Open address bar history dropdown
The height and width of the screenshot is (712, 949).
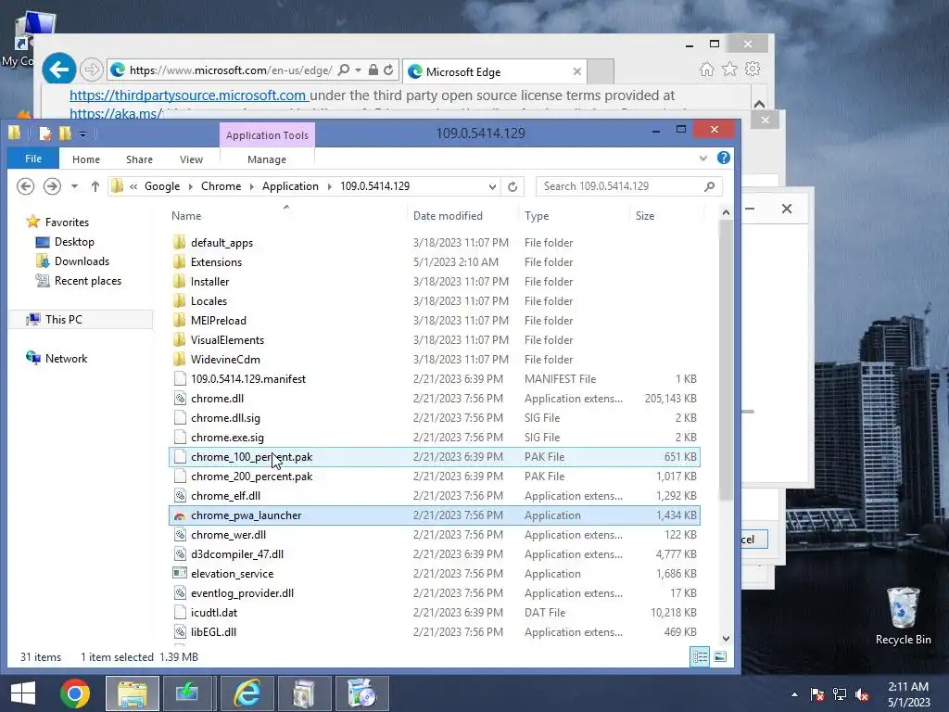coord(492,186)
